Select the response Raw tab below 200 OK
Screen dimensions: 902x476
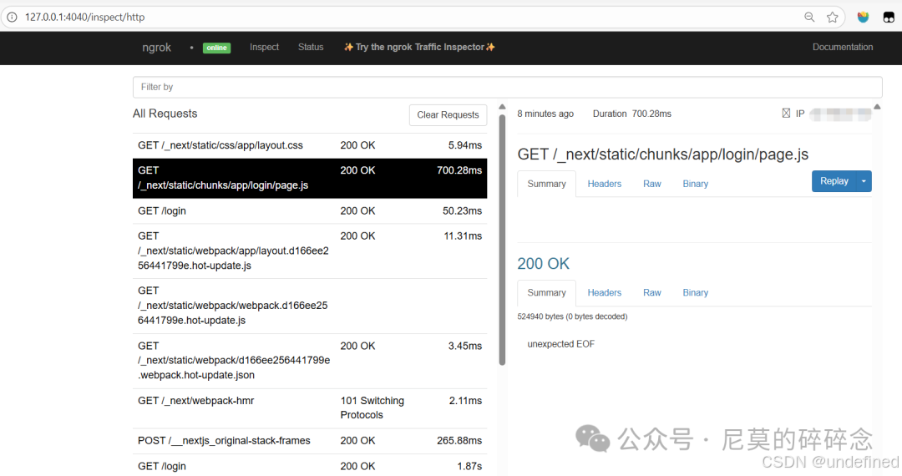click(x=651, y=292)
